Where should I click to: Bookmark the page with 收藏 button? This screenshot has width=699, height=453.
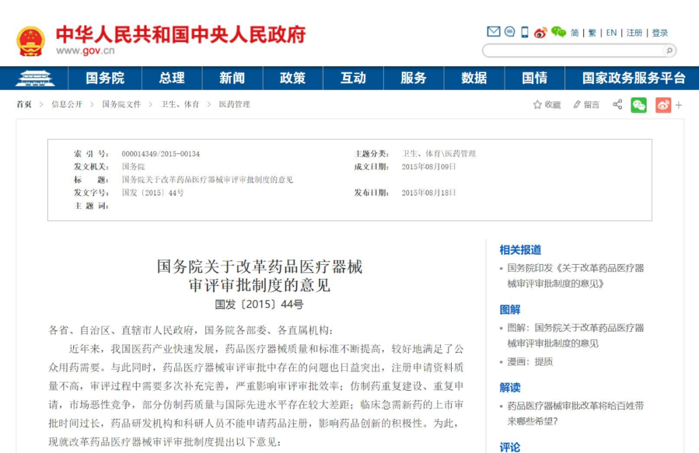547,105
